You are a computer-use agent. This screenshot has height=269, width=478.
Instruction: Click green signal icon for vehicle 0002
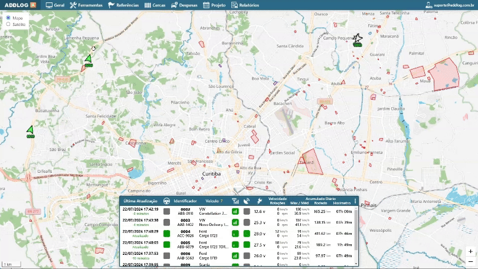click(x=235, y=211)
